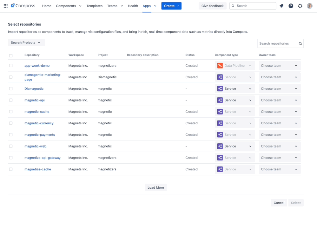Screen dimensions: 317x235
Task: Click the Select button
Action: [x=296, y=203]
